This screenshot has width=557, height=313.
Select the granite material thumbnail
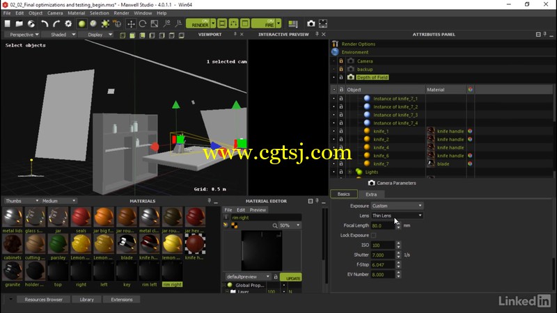(x=13, y=271)
